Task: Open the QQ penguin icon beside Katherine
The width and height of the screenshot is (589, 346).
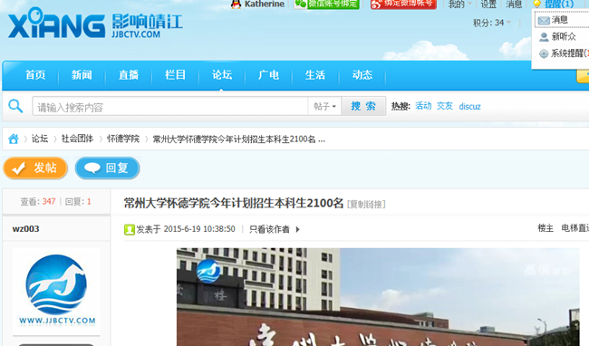Action: (x=236, y=5)
